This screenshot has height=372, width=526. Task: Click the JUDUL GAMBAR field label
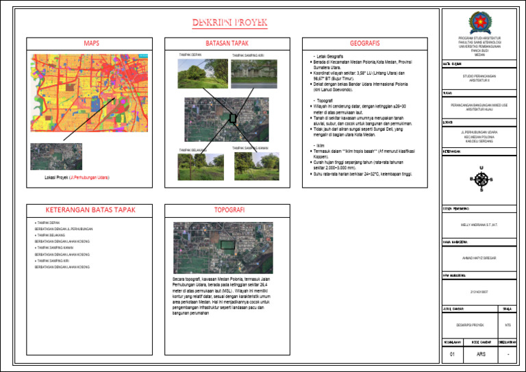[x=453, y=308]
